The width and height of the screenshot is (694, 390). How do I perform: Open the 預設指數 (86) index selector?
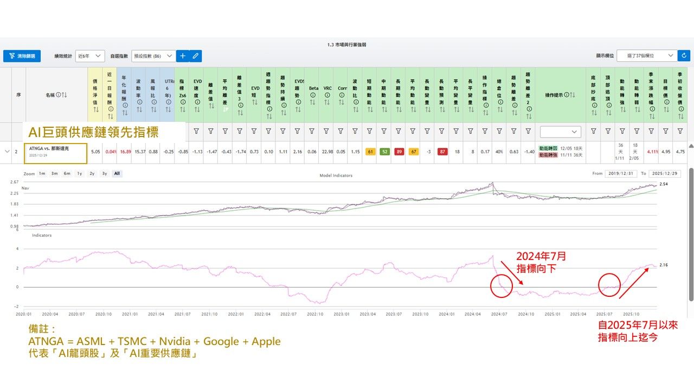pos(152,56)
